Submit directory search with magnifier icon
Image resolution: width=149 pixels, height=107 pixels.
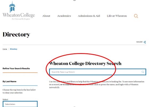coord(143,72)
